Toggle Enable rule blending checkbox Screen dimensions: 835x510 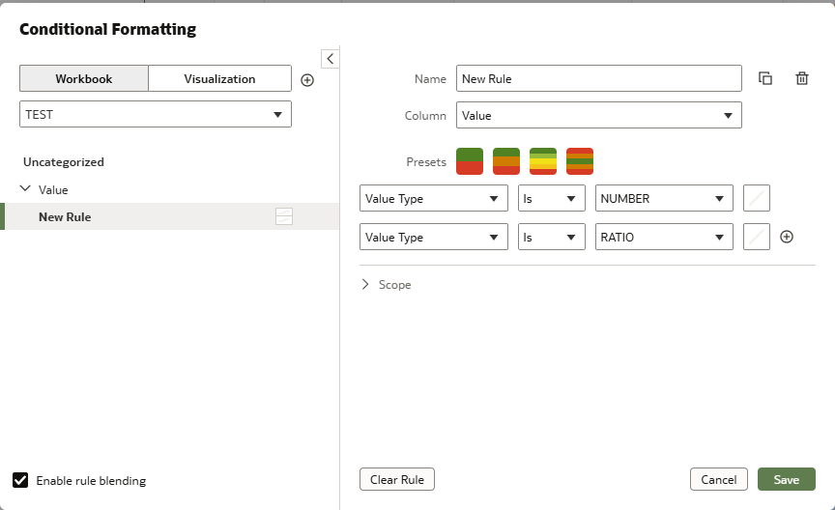tap(20, 480)
